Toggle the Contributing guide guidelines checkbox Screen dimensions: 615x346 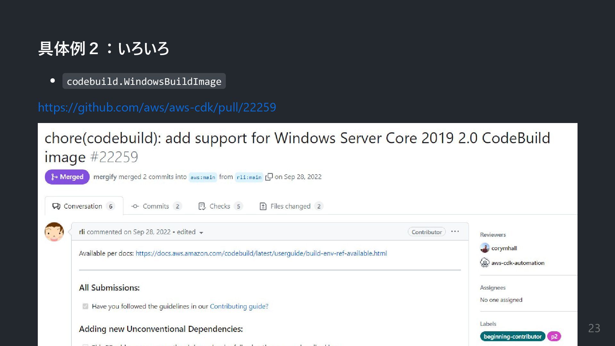coord(85,306)
